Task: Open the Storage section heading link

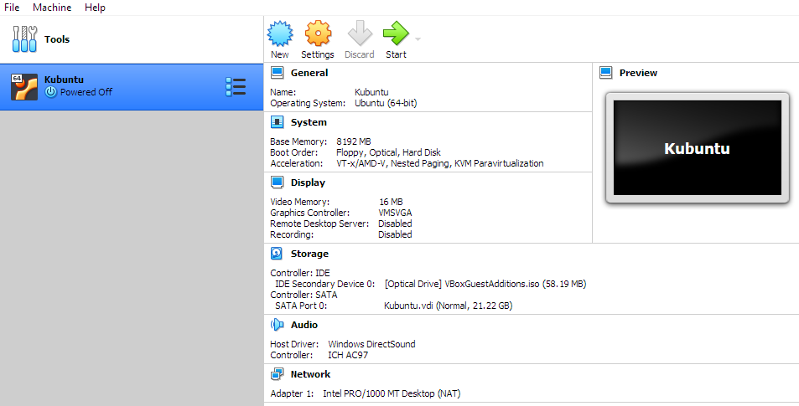Action: click(309, 254)
